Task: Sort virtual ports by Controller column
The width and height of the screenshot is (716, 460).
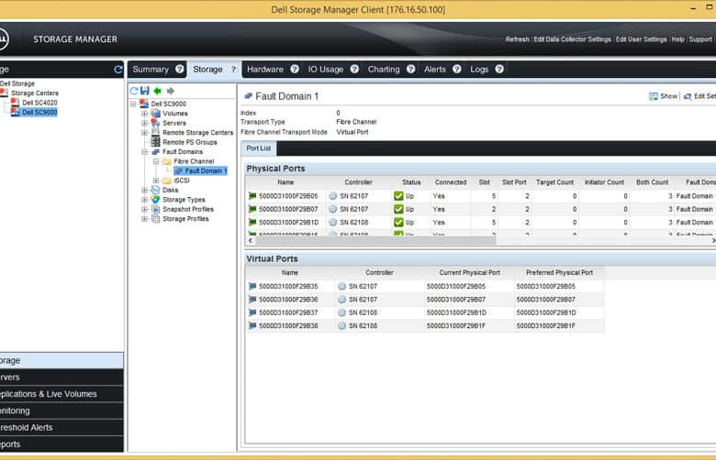Action: coord(379,273)
